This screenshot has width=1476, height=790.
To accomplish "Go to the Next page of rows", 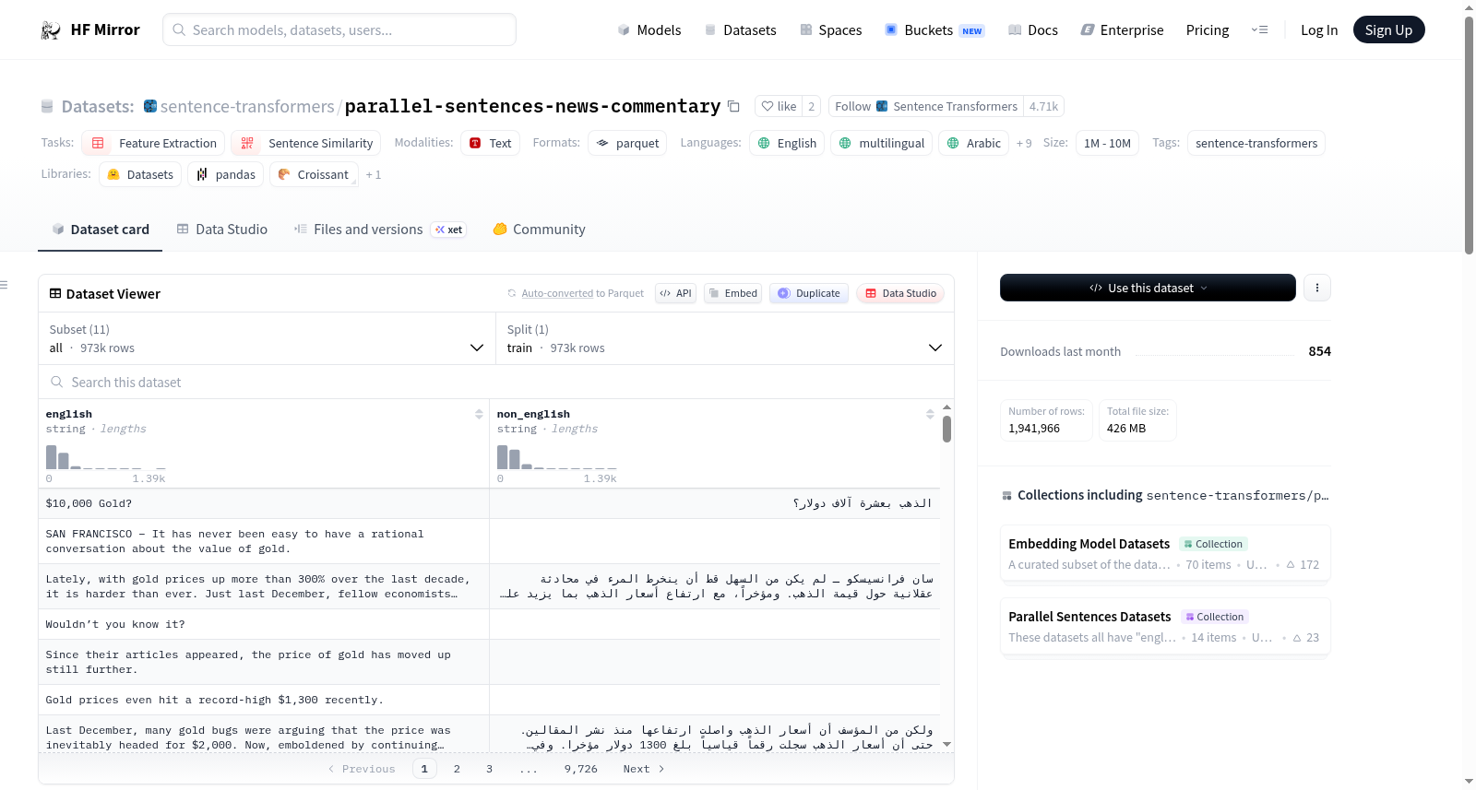I will (x=644, y=769).
